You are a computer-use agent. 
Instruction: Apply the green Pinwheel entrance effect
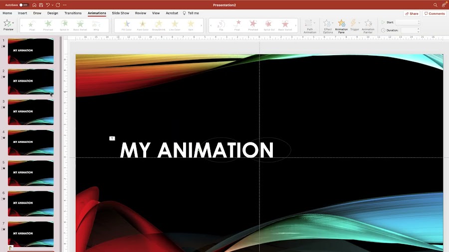(48, 25)
